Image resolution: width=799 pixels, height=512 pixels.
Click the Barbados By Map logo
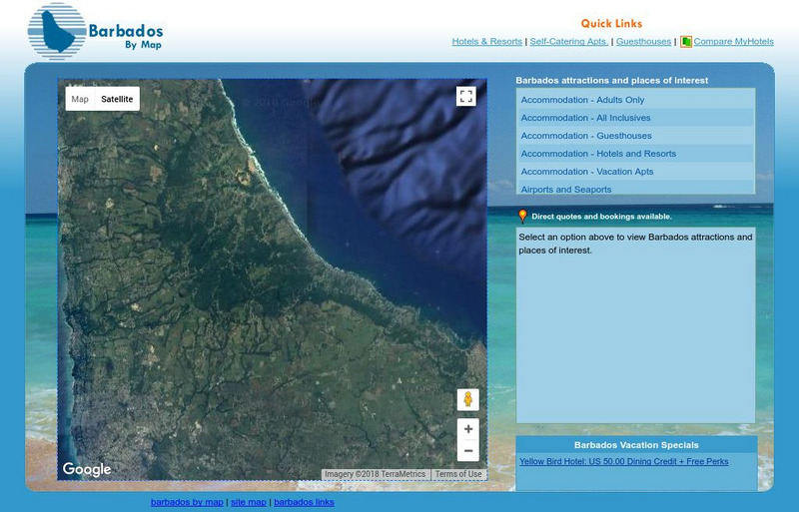(95, 32)
